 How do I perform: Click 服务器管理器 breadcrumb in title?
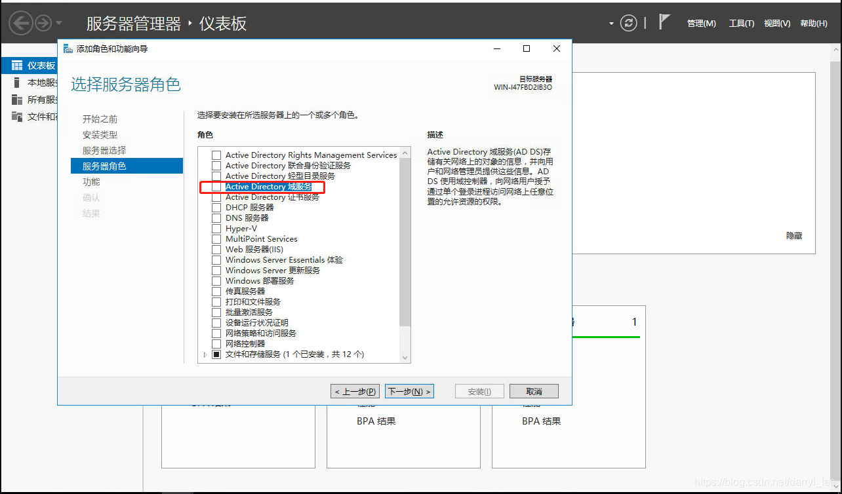click(134, 24)
